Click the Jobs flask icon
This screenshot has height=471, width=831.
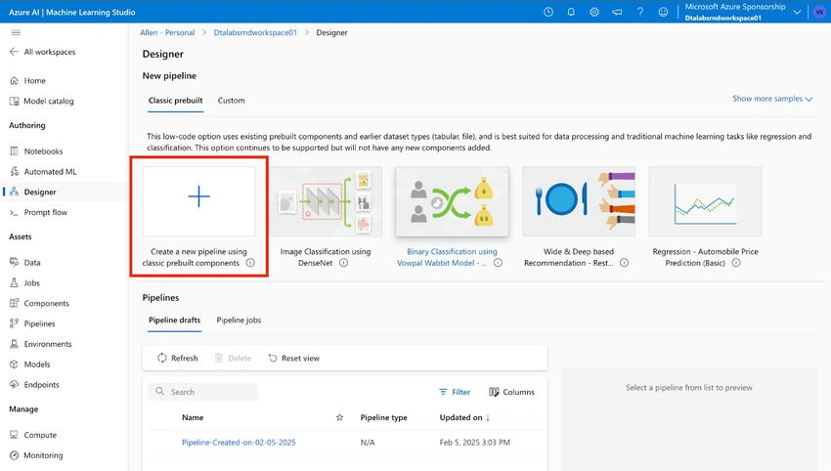pos(15,283)
